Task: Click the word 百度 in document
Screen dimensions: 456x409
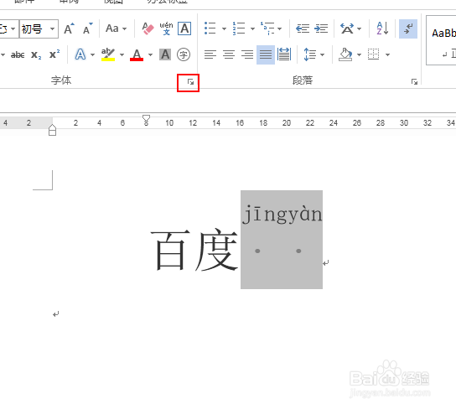Action: point(194,251)
